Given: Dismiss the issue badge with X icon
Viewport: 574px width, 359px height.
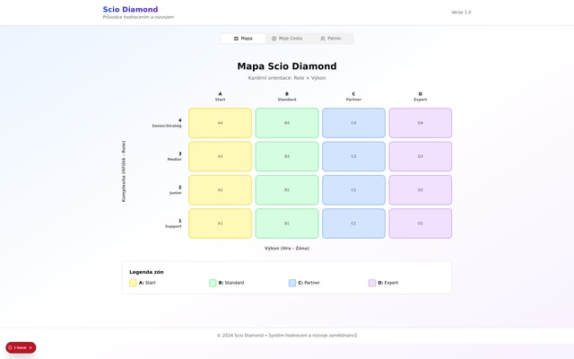Looking at the screenshot, I should (30, 347).
